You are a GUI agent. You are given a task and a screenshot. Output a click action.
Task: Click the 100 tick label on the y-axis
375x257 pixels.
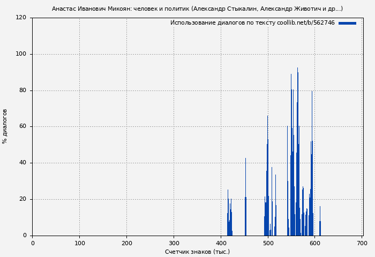21,54
